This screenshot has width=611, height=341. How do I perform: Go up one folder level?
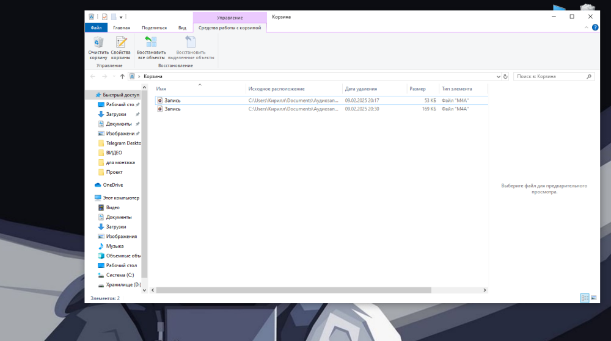(122, 76)
